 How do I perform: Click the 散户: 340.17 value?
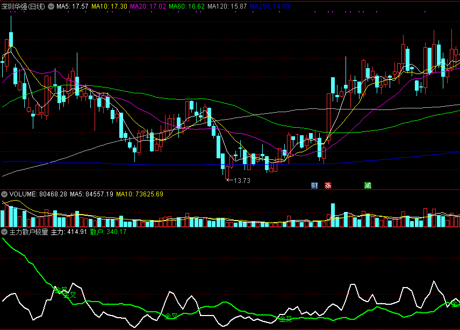tap(108, 232)
